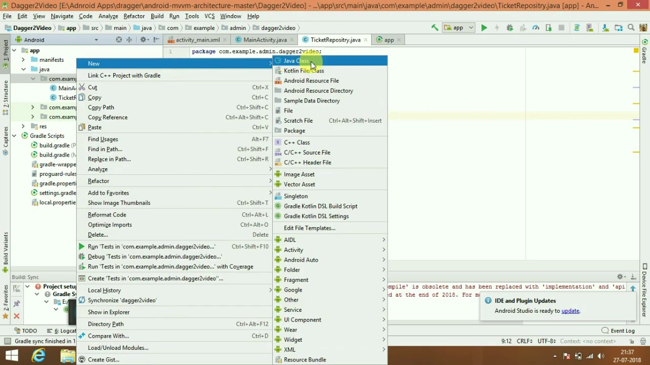Click the Windows Start button

(11, 356)
